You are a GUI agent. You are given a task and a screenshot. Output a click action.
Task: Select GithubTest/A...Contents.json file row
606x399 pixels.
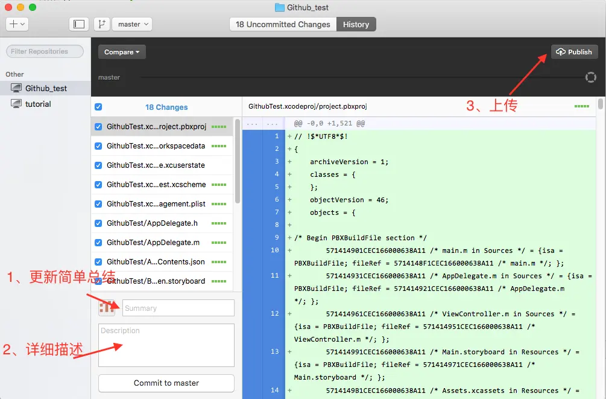pyautogui.click(x=162, y=262)
